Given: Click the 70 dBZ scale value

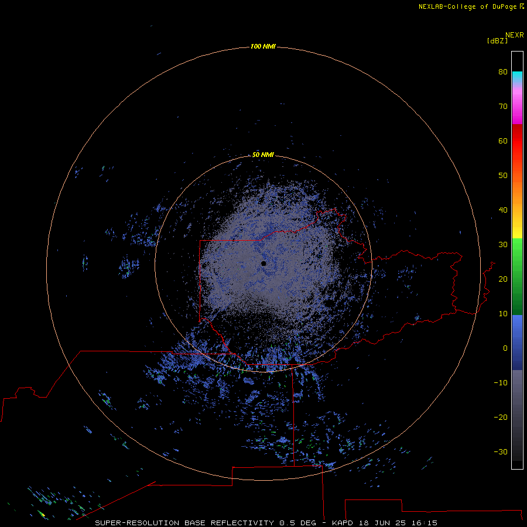Looking at the screenshot, I should (x=503, y=106).
